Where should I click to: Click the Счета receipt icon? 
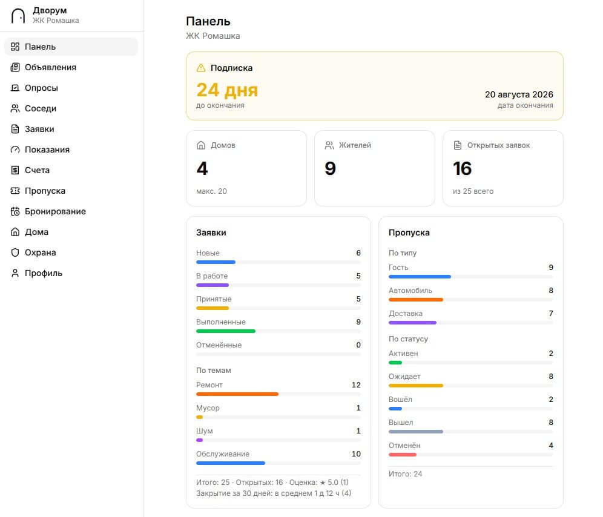tap(15, 170)
